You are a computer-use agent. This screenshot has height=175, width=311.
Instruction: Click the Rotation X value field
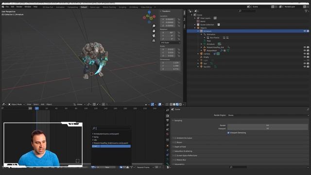tap(168, 33)
